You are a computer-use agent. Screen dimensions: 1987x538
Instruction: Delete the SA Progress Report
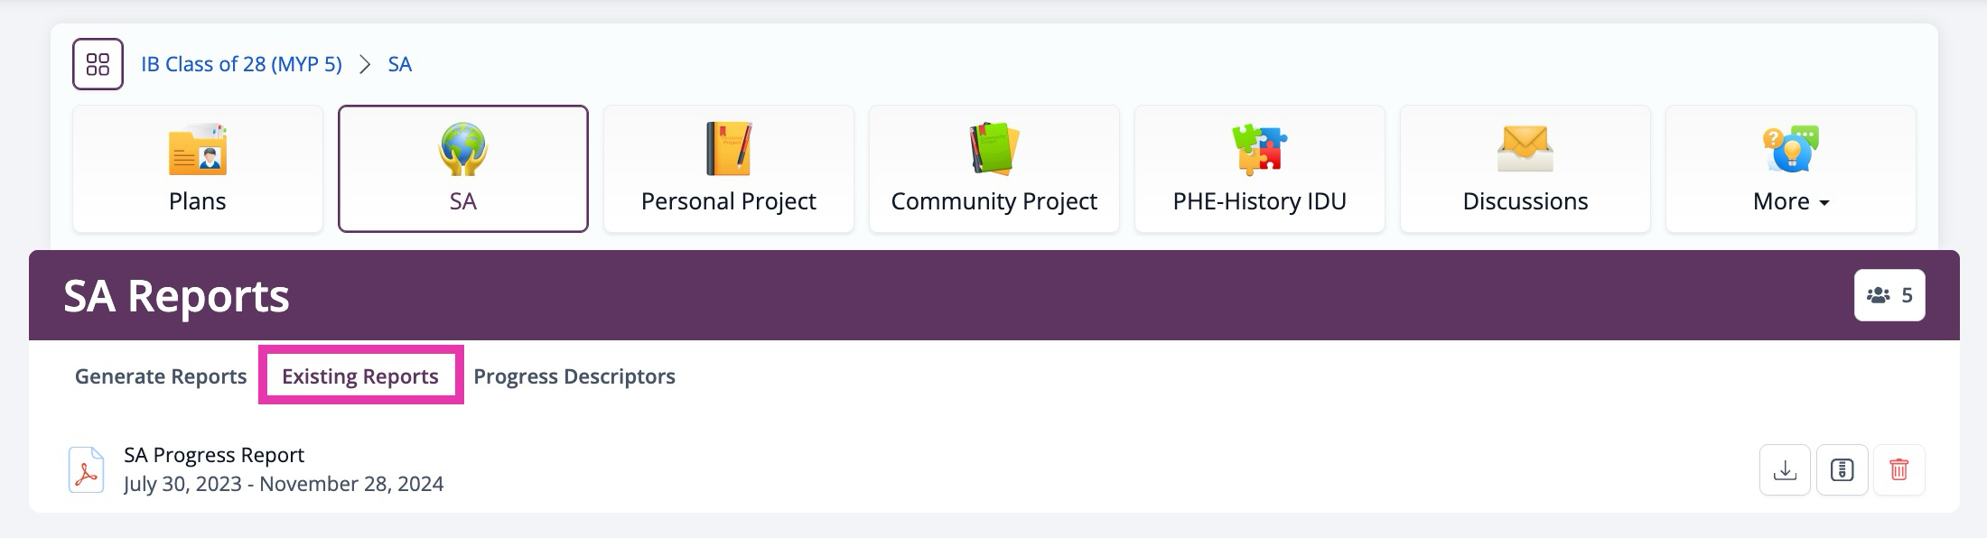pos(1898,470)
